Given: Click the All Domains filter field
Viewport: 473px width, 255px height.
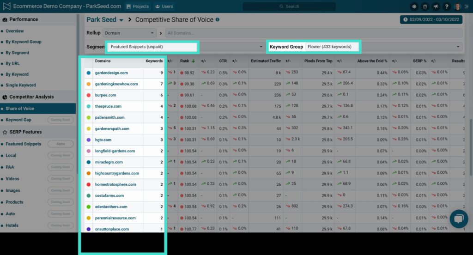Looking at the screenshot, I should click(x=314, y=33).
